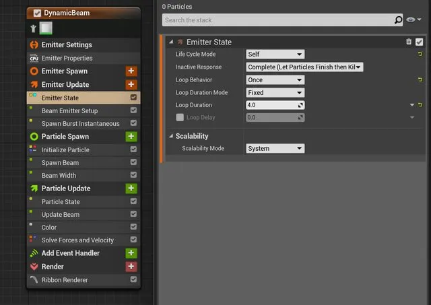Disable the DynamicBeam emitter checkbox

coord(37,13)
